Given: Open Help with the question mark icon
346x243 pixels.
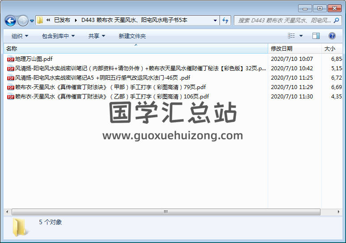Looking at the screenshot, I should (x=332, y=36).
